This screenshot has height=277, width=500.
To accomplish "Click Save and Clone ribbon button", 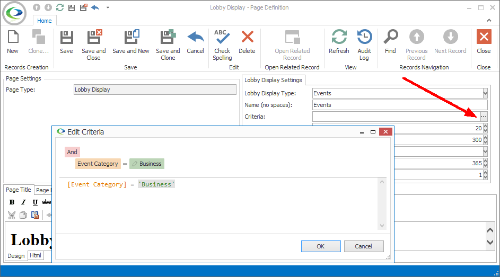I will (x=168, y=44).
